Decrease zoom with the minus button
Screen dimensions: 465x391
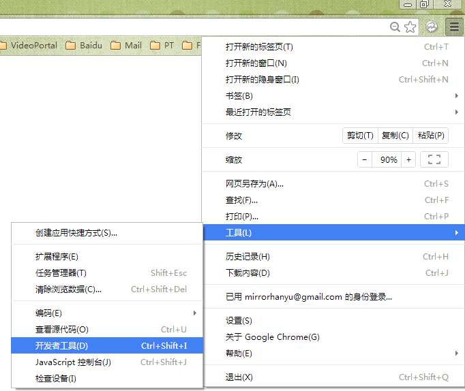365,159
